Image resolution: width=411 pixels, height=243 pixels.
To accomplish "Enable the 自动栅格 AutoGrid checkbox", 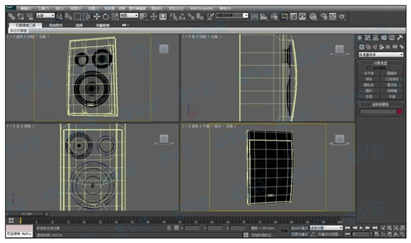I will click(368, 68).
